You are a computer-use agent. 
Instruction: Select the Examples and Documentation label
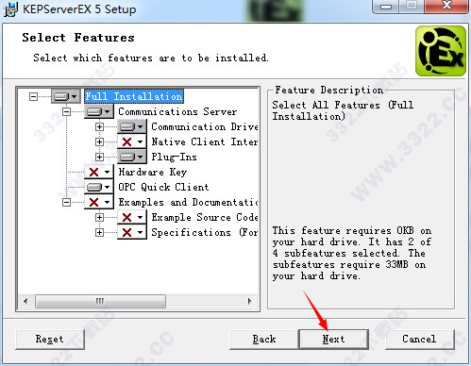point(188,202)
